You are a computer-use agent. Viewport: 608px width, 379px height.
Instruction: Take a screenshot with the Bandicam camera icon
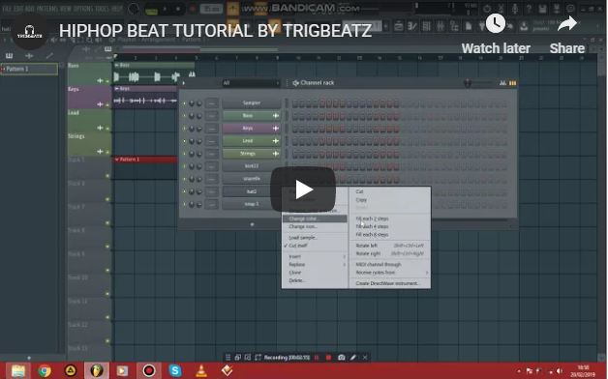pos(341,358)
